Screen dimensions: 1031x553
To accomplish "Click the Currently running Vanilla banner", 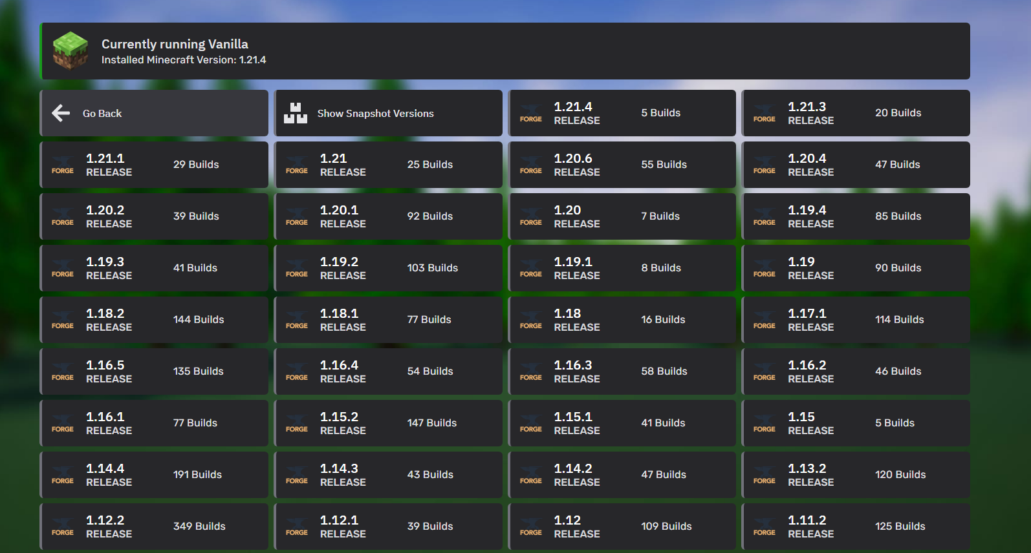I will 505,51.
